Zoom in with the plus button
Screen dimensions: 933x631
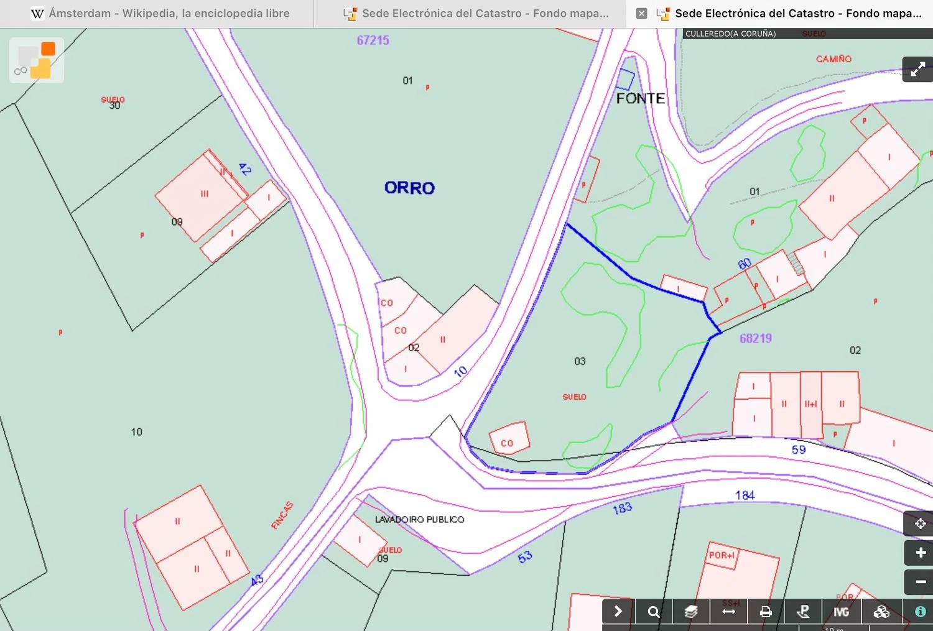[x=921, y=553]
